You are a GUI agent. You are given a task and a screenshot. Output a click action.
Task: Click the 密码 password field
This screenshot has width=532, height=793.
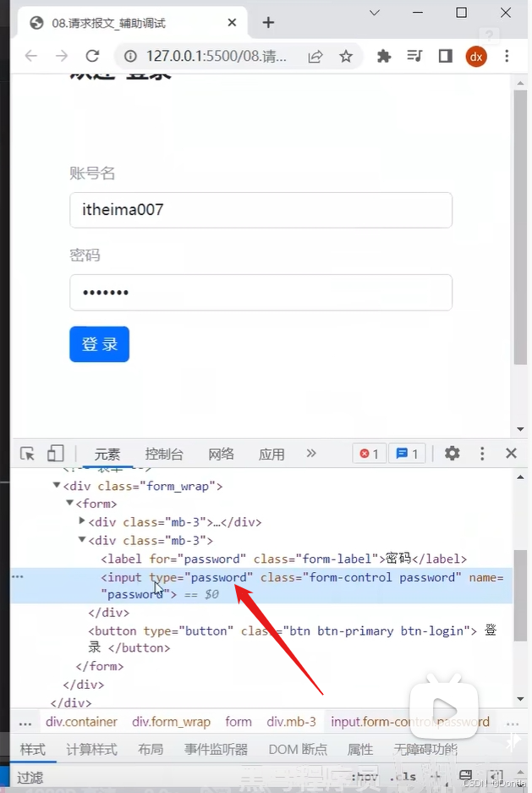(261, 292)
